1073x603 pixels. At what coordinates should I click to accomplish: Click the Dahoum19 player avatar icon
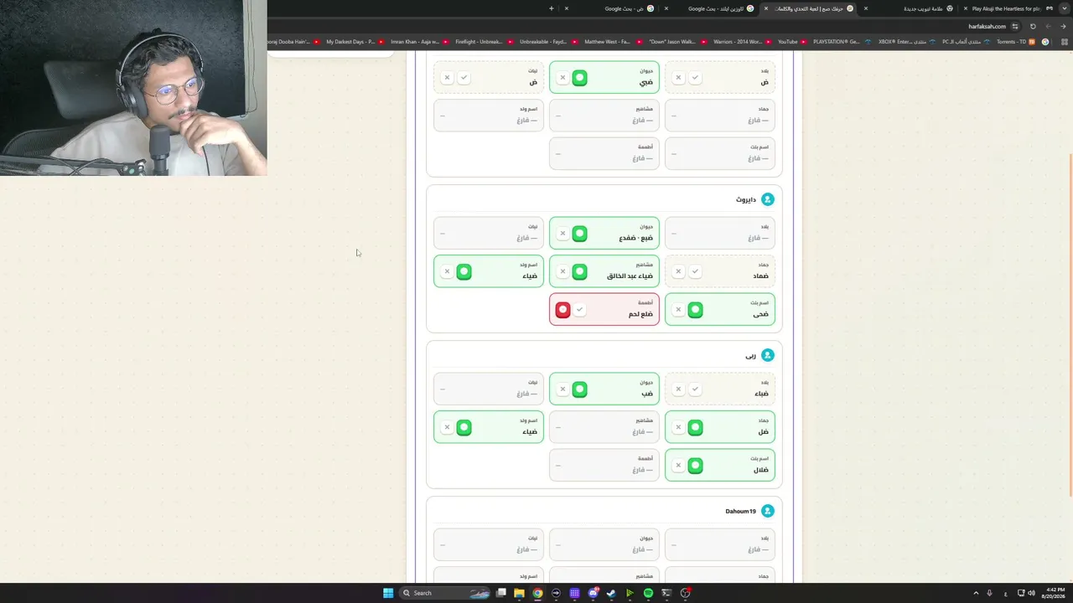[767, 511]
